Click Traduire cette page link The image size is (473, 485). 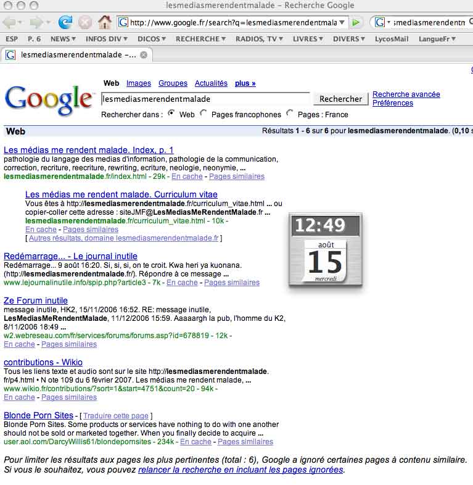[115, 416]
